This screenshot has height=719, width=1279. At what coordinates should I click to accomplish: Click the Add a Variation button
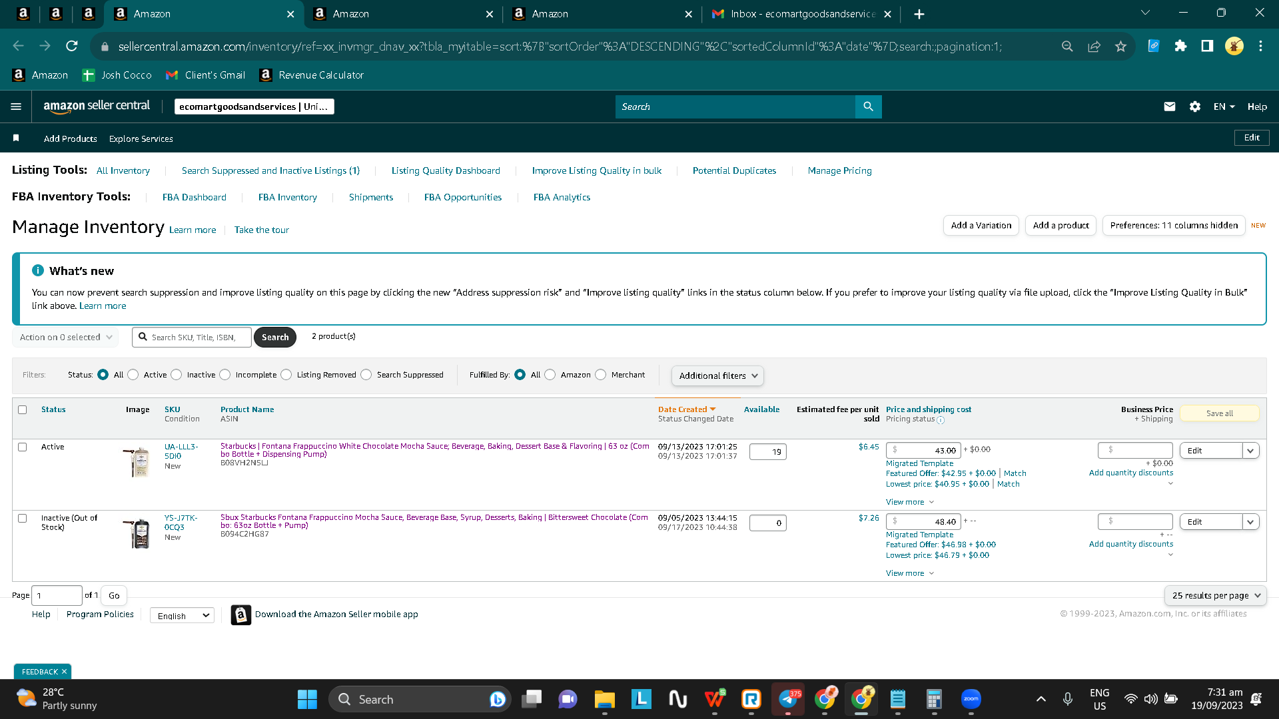point(981,226)
